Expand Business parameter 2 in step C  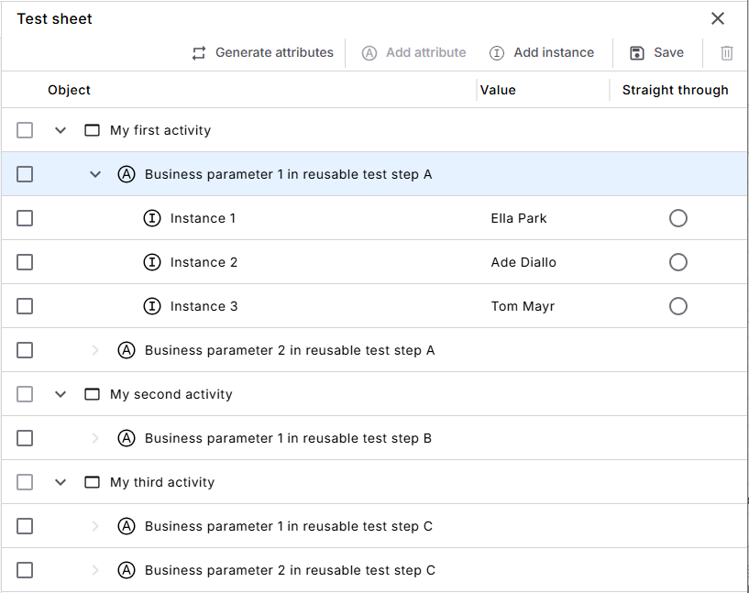coord(95,570)
